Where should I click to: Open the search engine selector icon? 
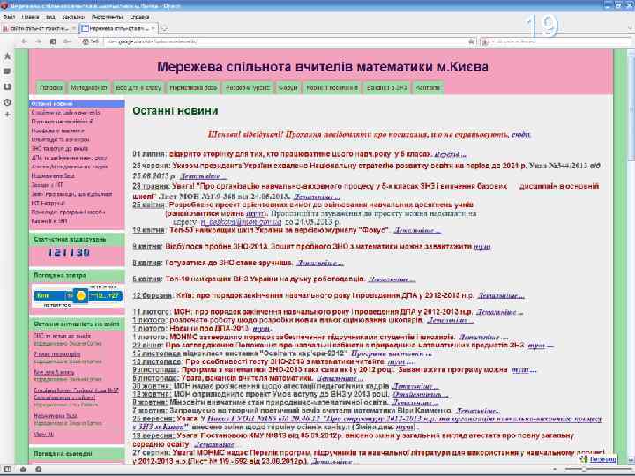pos(485,41)
